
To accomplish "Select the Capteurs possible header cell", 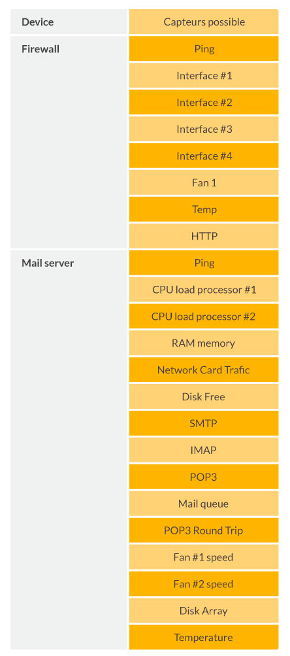I will 204,22.
